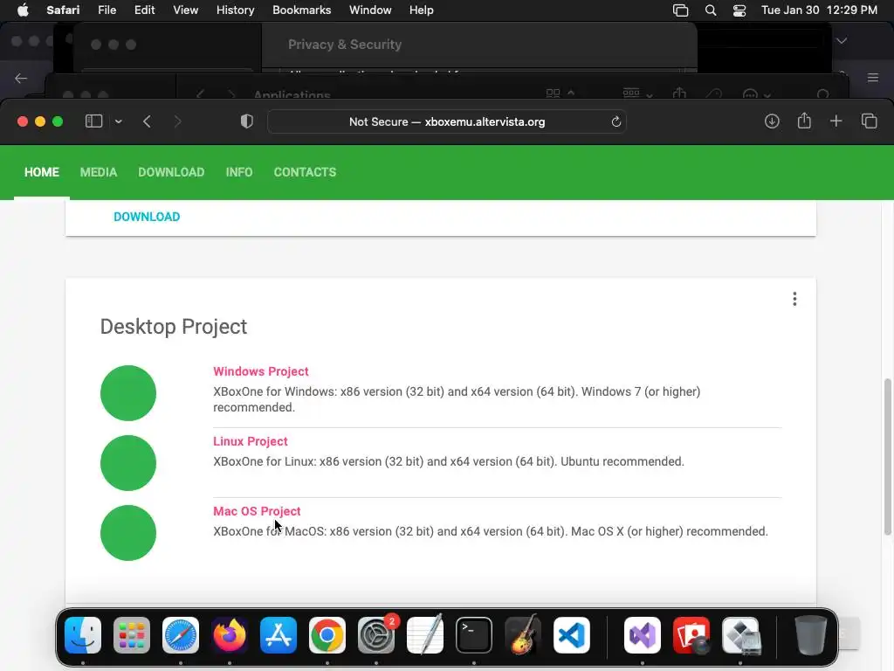Click the Stage Manager icon in menu bar
This screenshot has width=894, height=671.
point(680,10)
